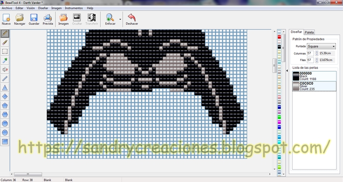Click the Row: 38 status entry
Image resolution: width=343 pixels, height=182 pixels.
pos(27,180)
